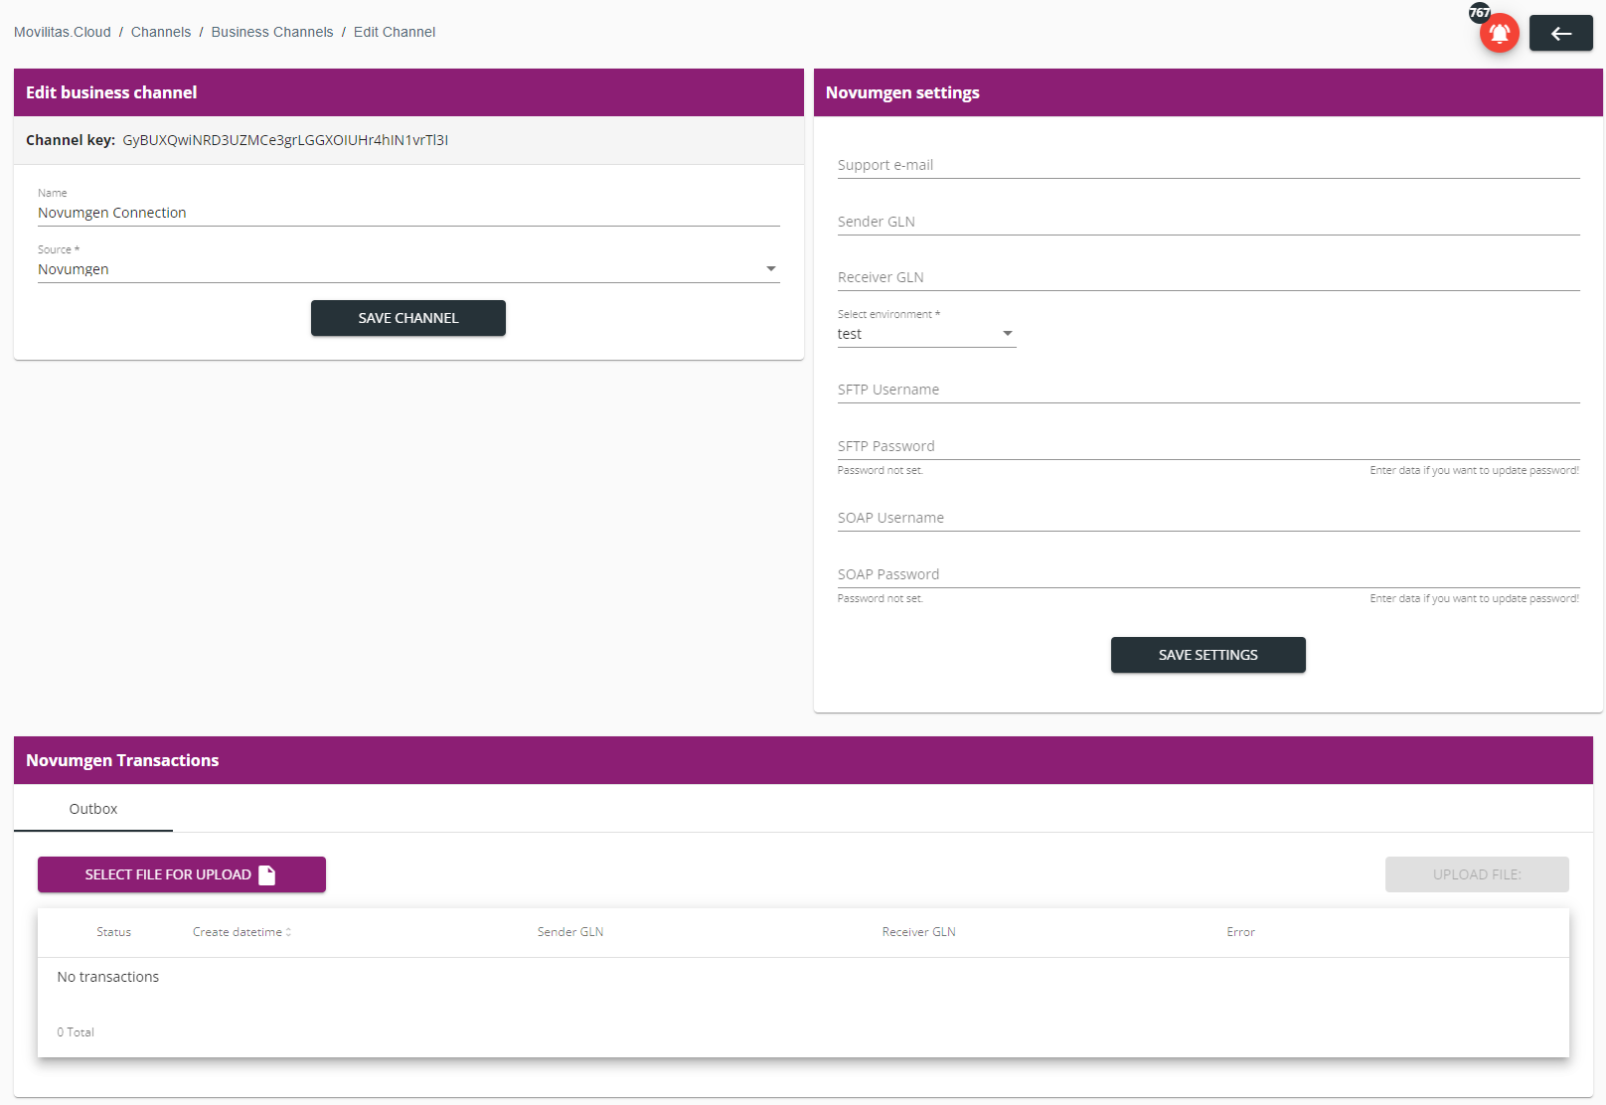Click the 'No transactions' text
Image resolution: width=1606 pixels, height=1105 pixels.
tap(108, 977)
